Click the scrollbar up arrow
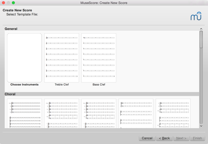 click(201, 29)
